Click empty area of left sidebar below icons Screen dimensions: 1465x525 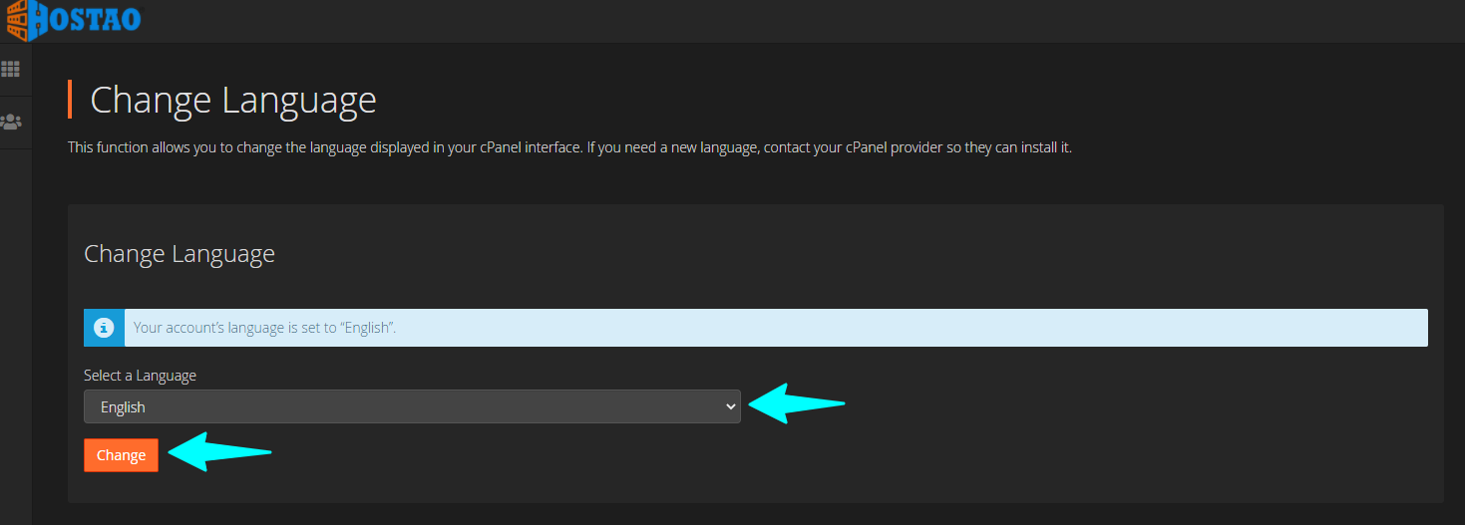pyautogui.click(x=15, y=349)
